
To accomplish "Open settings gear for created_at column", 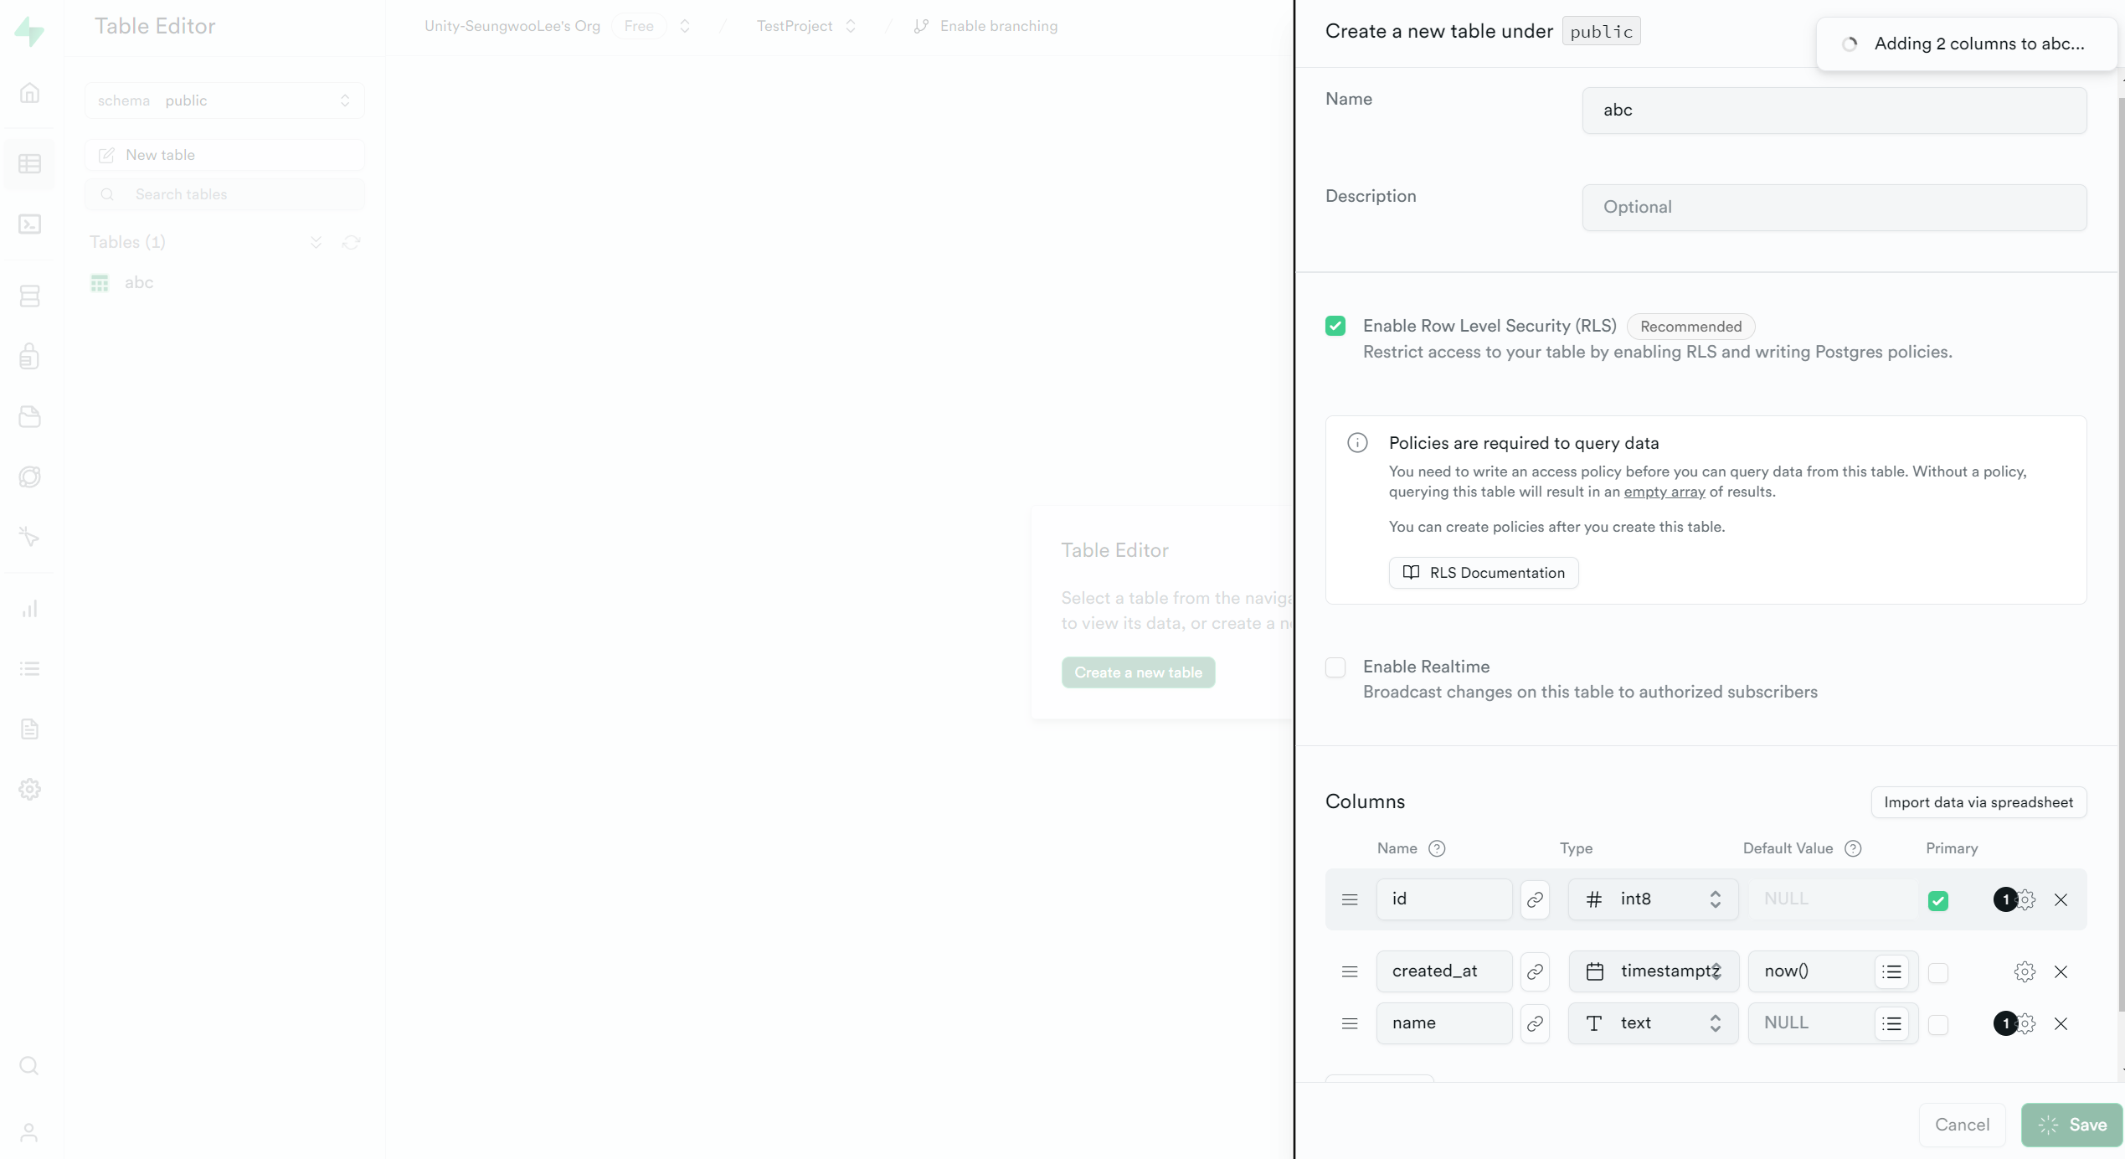I will pyautogui.click(x=2025, y=971).
